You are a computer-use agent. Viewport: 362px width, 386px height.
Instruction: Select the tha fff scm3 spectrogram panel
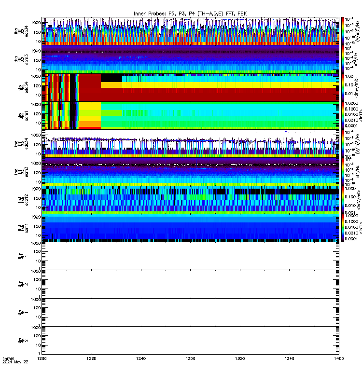190,59
